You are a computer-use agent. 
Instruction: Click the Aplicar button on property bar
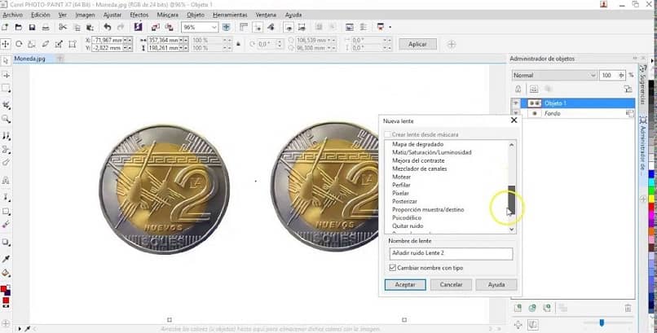417,44
